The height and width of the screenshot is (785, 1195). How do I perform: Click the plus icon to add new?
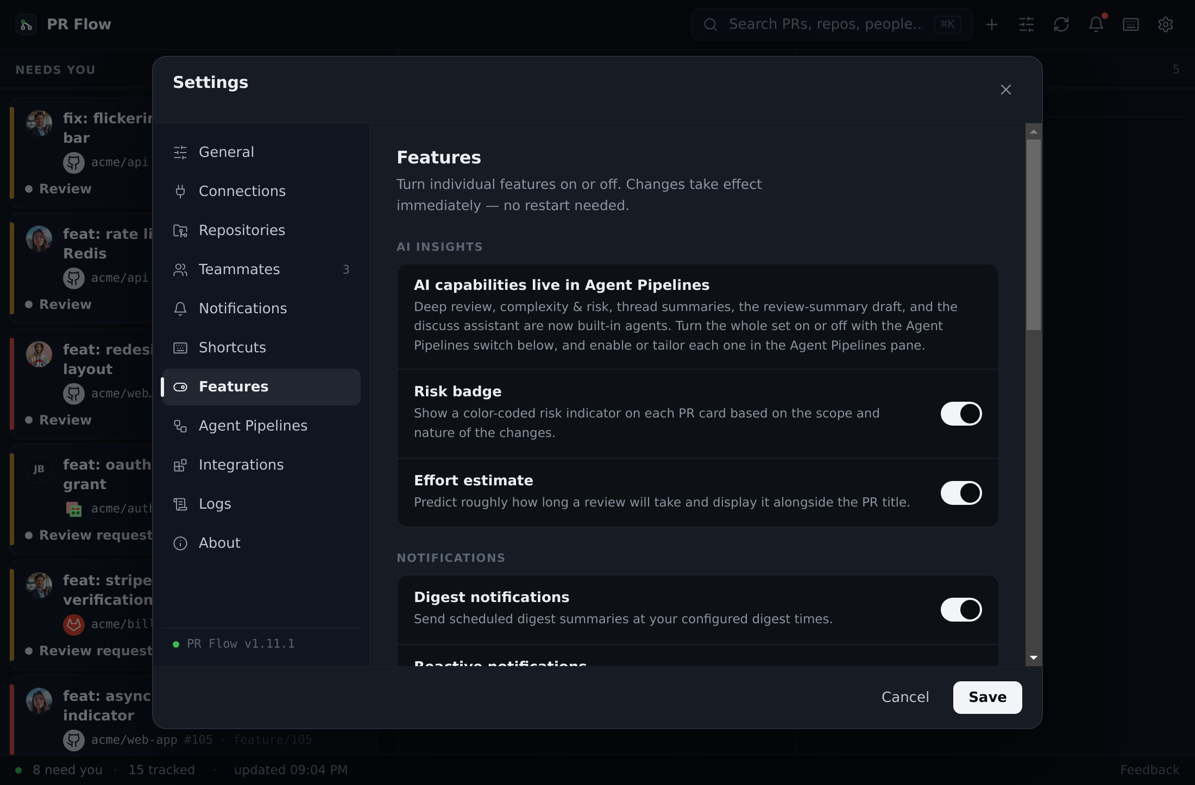tap(992, 24)
